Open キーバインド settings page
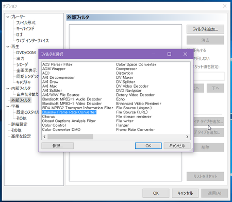This screenshot has width=232, height=202. 25,28
